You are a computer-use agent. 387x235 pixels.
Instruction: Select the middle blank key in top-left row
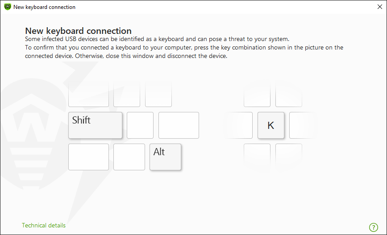127,95
